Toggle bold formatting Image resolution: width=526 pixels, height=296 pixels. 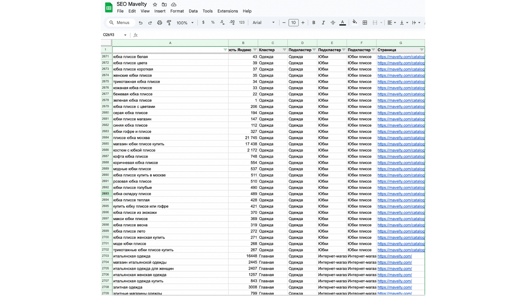[x=314, y=23]
